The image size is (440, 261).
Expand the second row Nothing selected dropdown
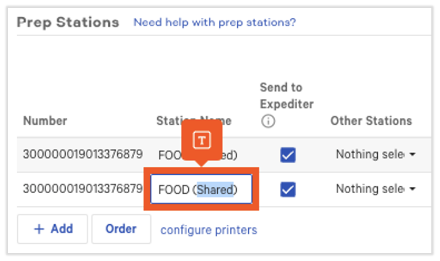click(375, 189)
